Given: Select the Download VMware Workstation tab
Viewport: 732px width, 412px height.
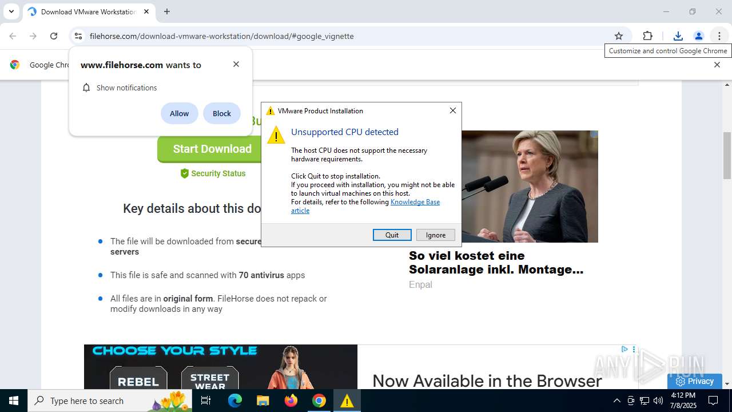Looking at the screenshot, I should tap(89, 11).
